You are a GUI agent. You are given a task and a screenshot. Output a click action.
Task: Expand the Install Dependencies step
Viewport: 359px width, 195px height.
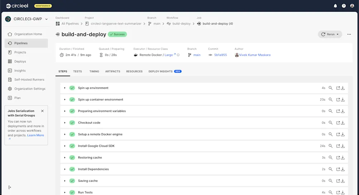pos(65,169)
